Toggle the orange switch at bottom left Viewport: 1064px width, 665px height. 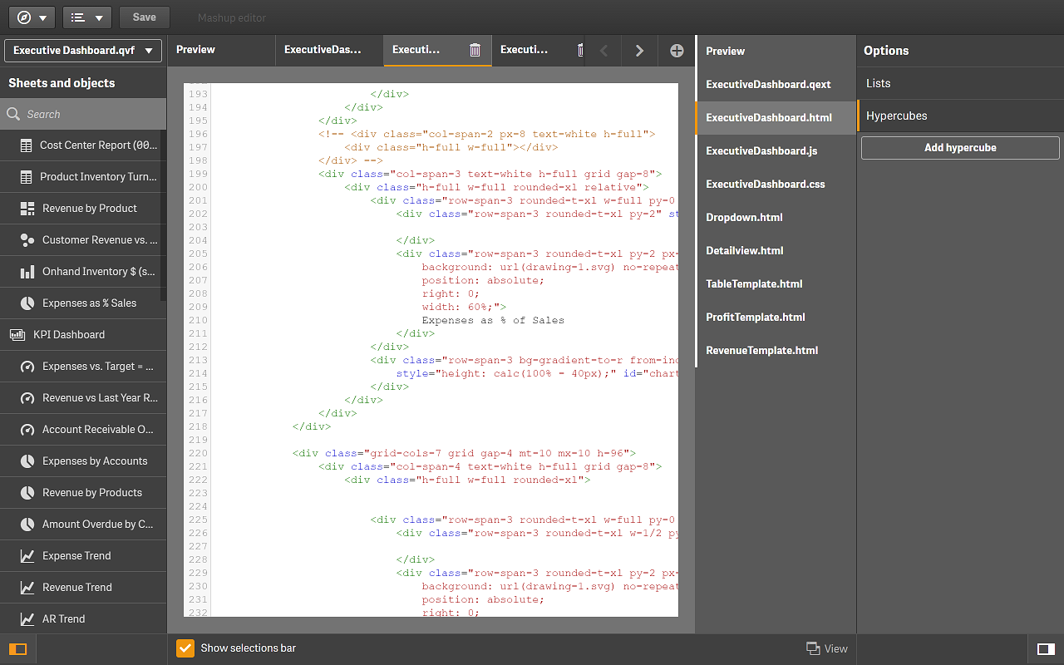[x=17, y=648]
